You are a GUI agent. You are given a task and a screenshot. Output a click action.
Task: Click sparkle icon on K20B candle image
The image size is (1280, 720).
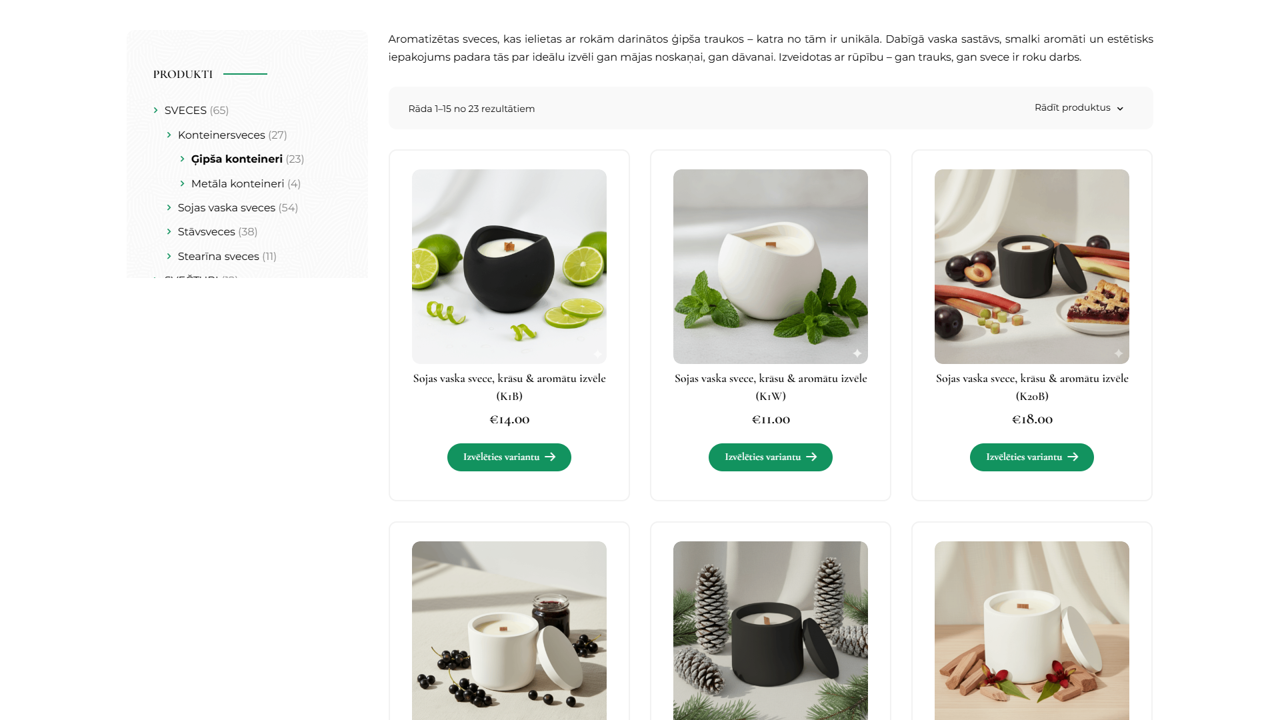pos(1119,353)
